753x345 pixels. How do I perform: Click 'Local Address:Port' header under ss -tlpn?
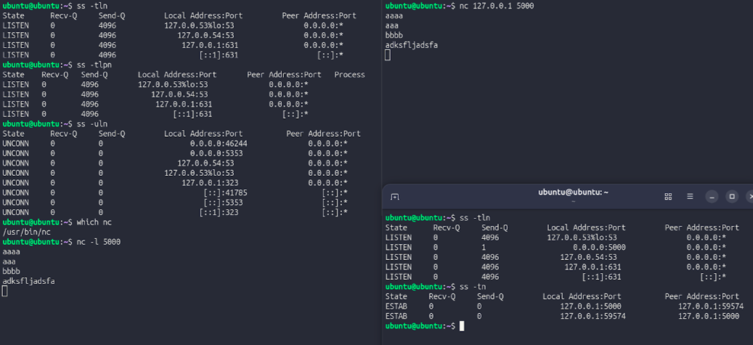(177, 75)
